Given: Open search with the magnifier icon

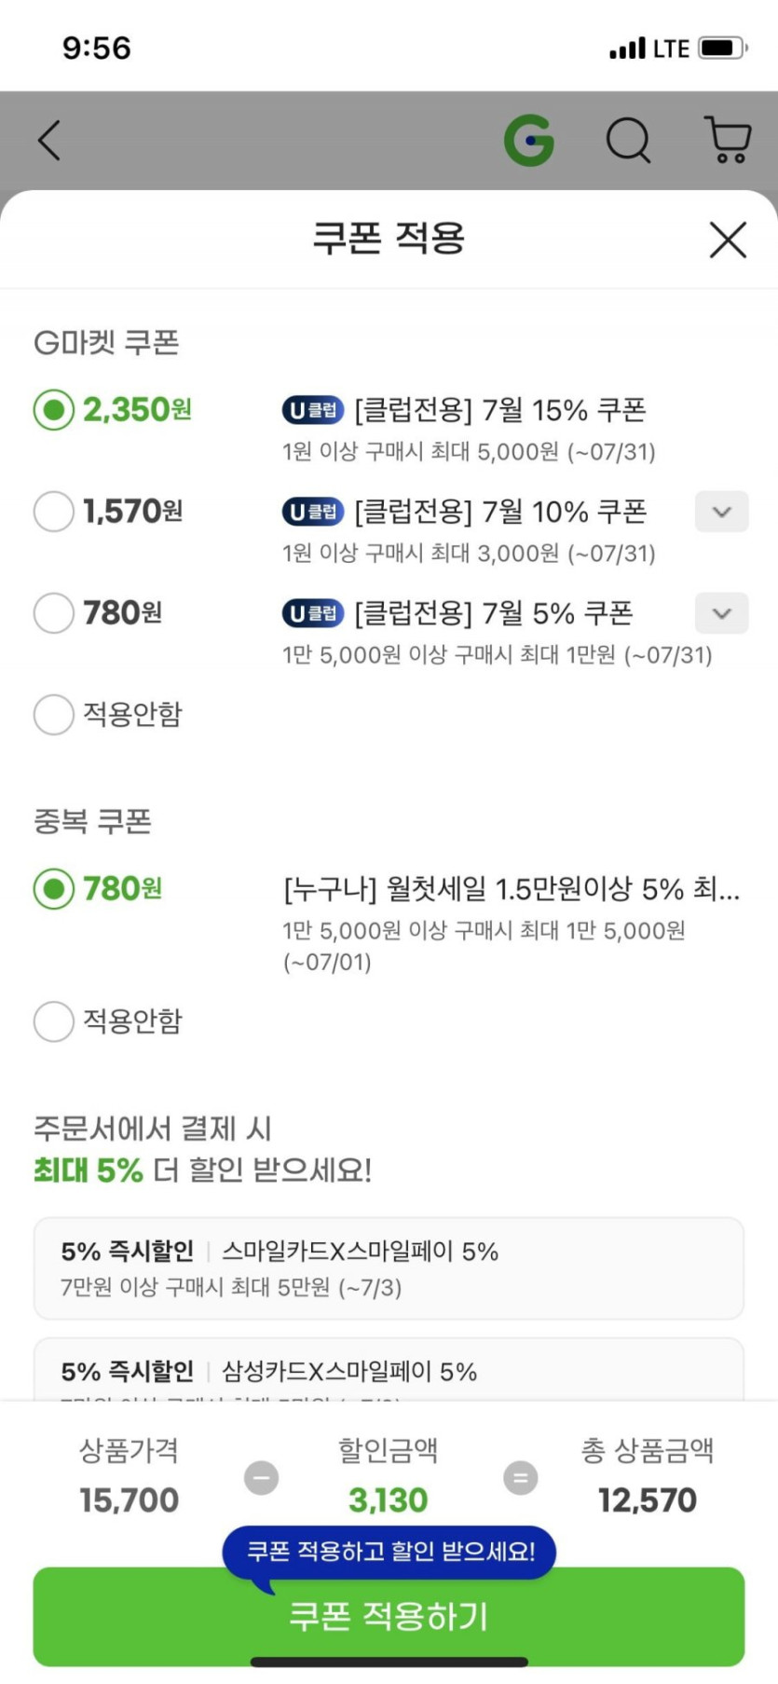Looking at the screenshot, I should 628,141.
